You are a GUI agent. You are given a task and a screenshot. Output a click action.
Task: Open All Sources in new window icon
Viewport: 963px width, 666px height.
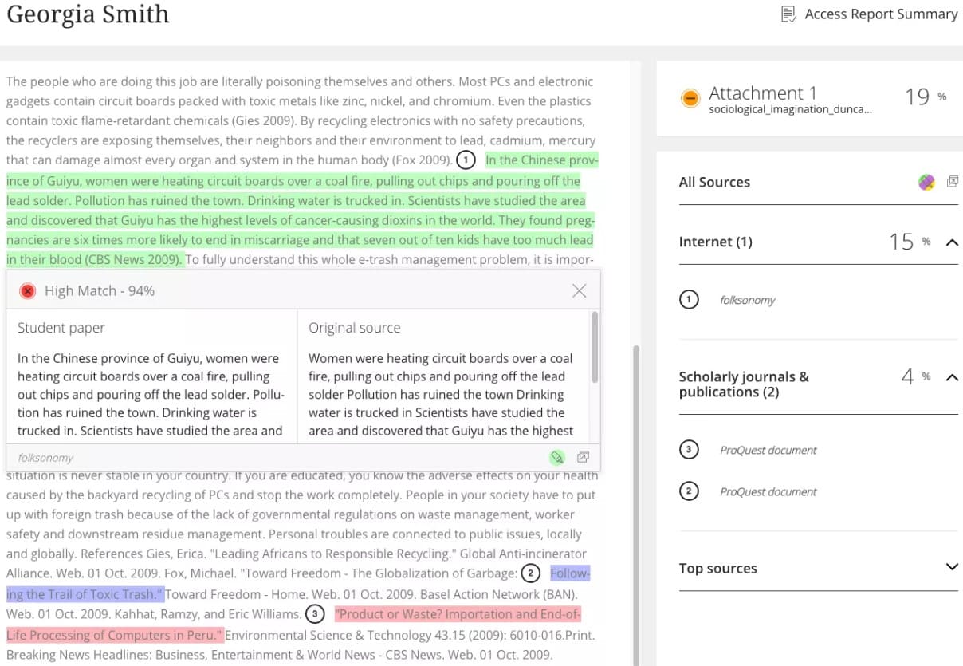(952, 182)
